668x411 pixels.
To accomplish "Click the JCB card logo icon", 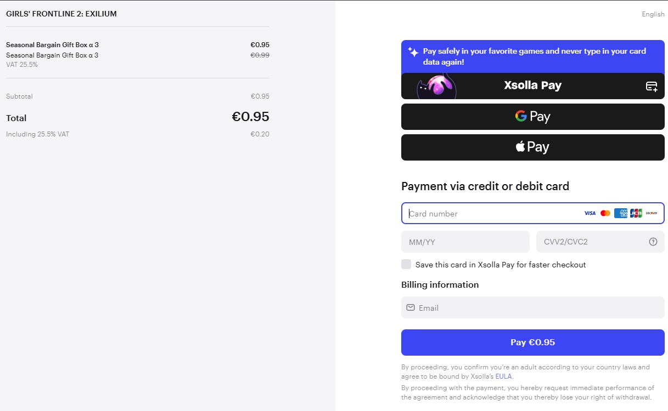I will [x=636, y=213].
